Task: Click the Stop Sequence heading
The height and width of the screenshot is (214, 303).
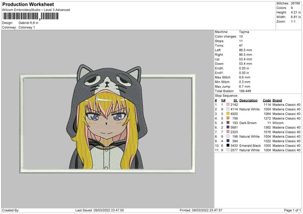Action: point(226,95)
